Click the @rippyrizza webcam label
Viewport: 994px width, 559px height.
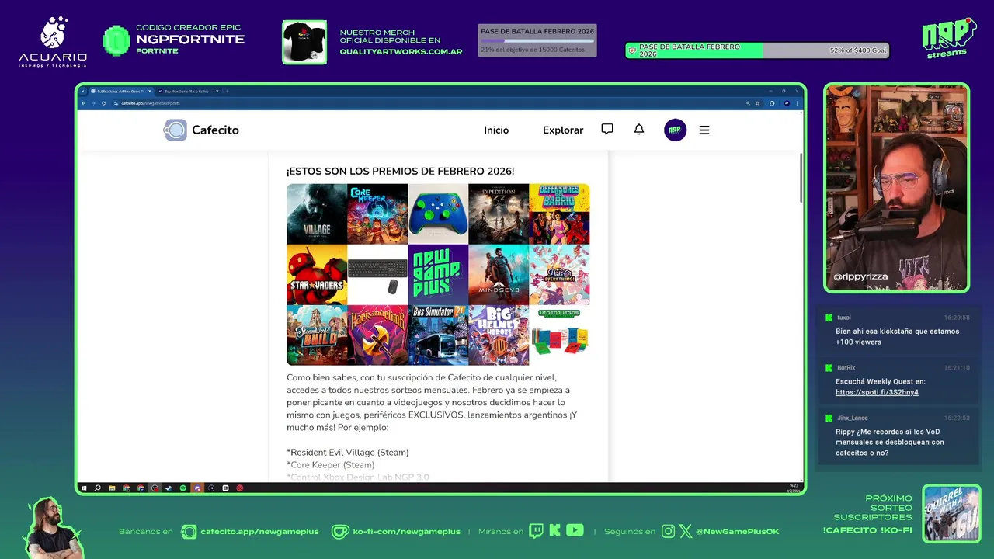pyautogui.click(x=860, y=276)
